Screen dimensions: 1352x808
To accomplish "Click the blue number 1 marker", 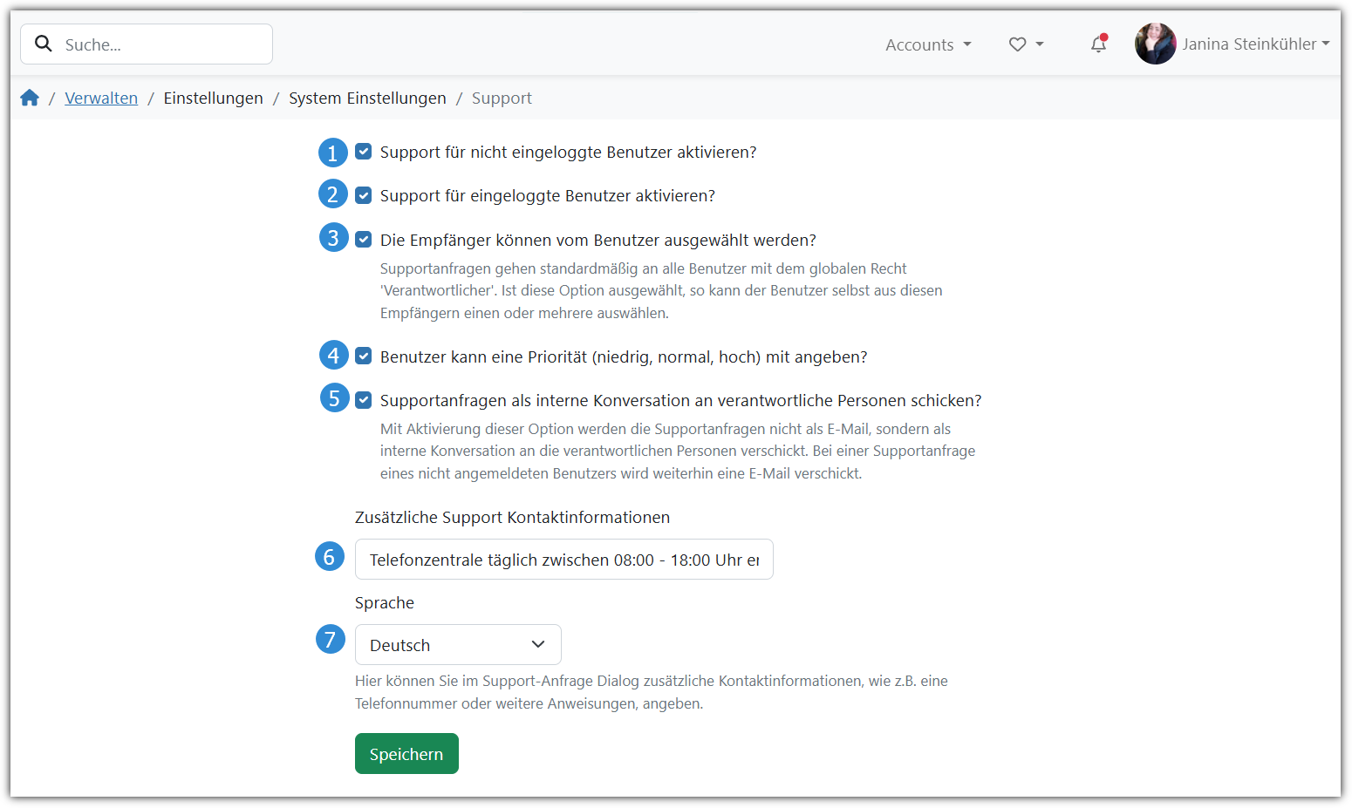I will click(x=332, y=153).
